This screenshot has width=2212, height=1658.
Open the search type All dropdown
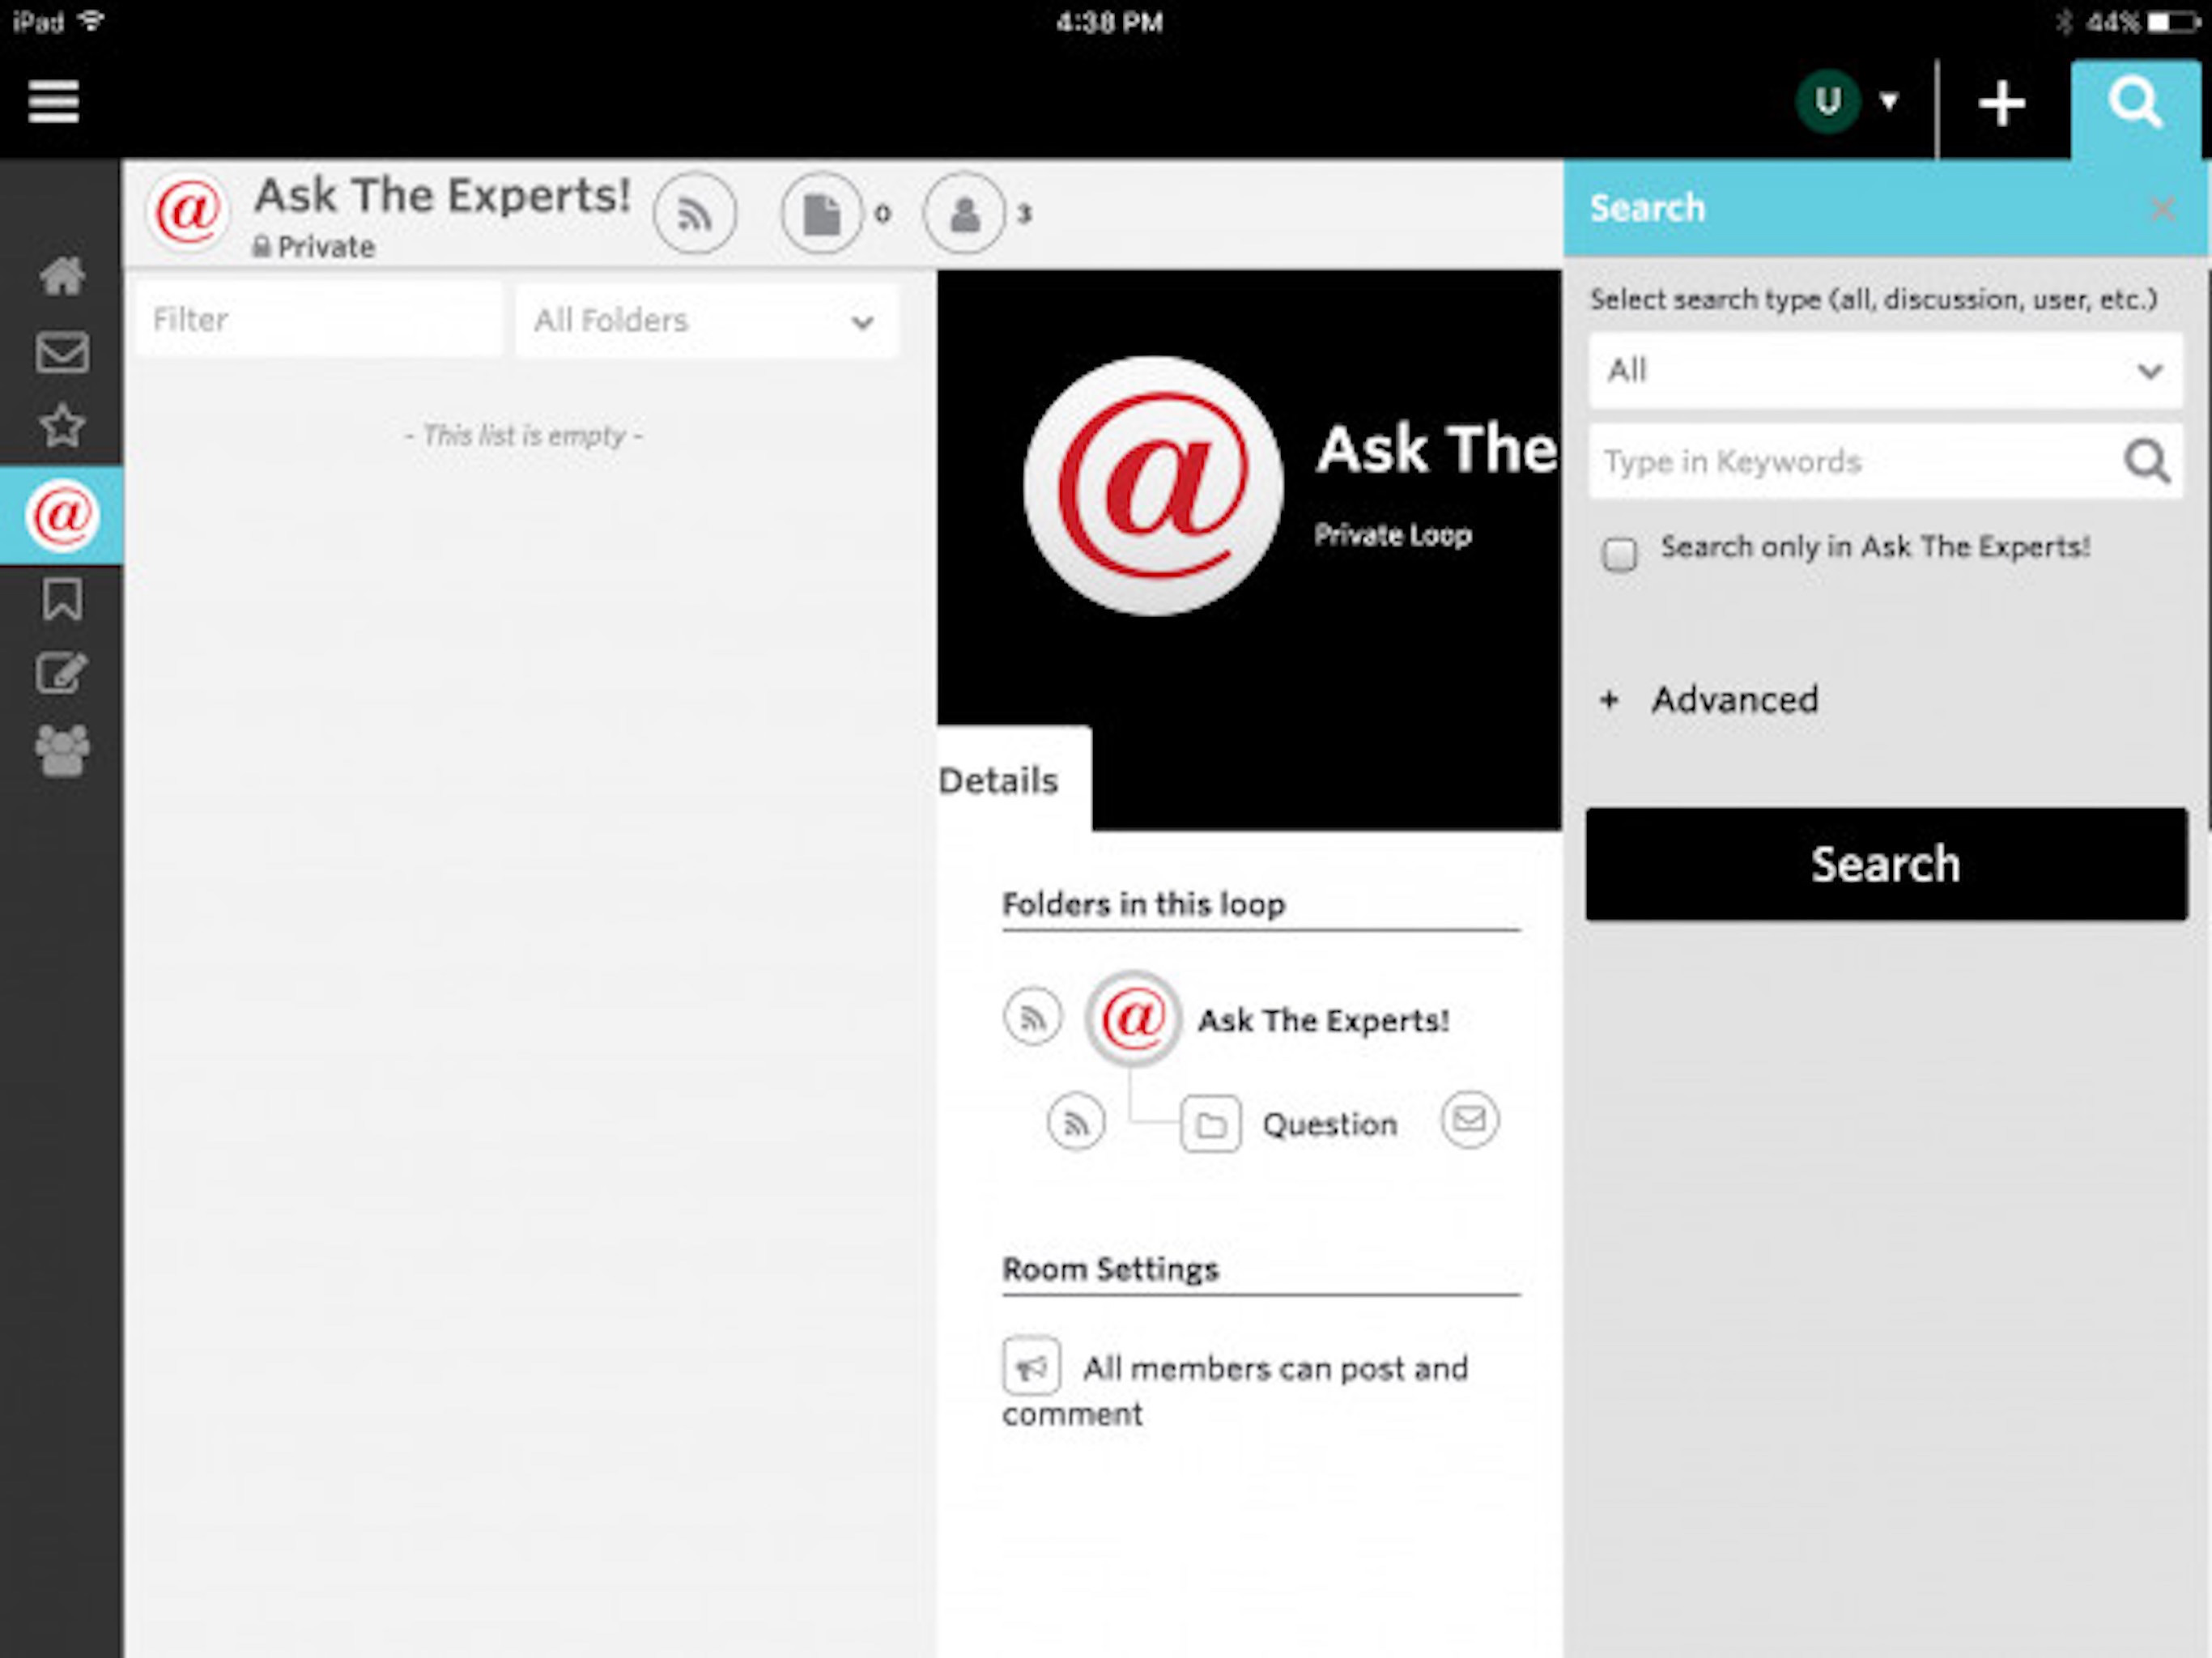tap(1884, 371)
